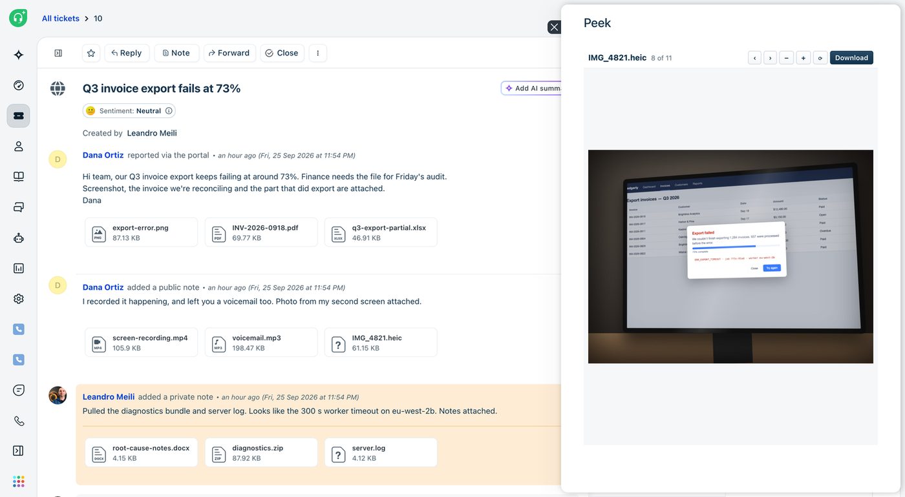This screenshot has width=905, height=497.
Task: Click the IMG_4821.heic filename in Peek header
Action: click(617, 58)
